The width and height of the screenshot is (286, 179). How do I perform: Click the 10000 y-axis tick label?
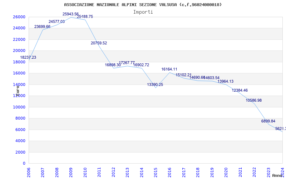click(x=19, y=107)
